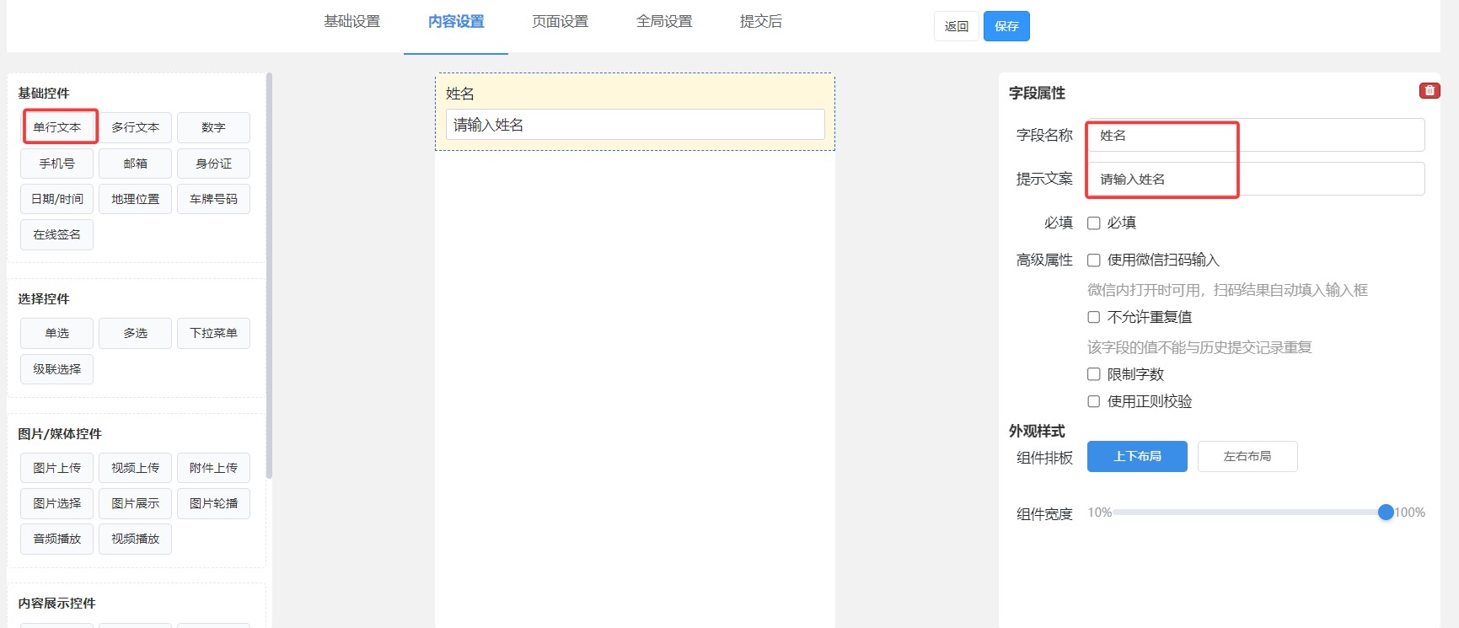Insert the phone number control
The width and height of the screenshot is (1459, 628).
pyautogui.click(x=57, y=164)
